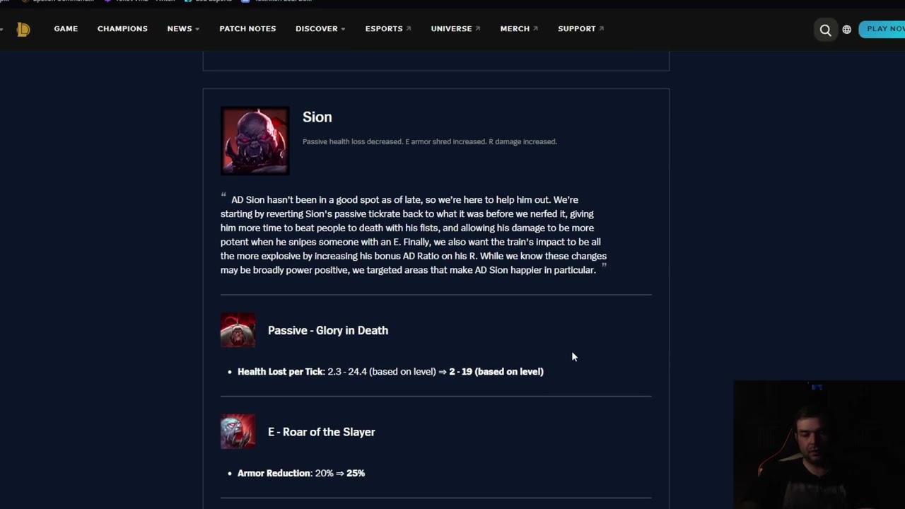Click the E - Roar of the Slayer heading
This screenshot has width=905, height=509.
322,432
